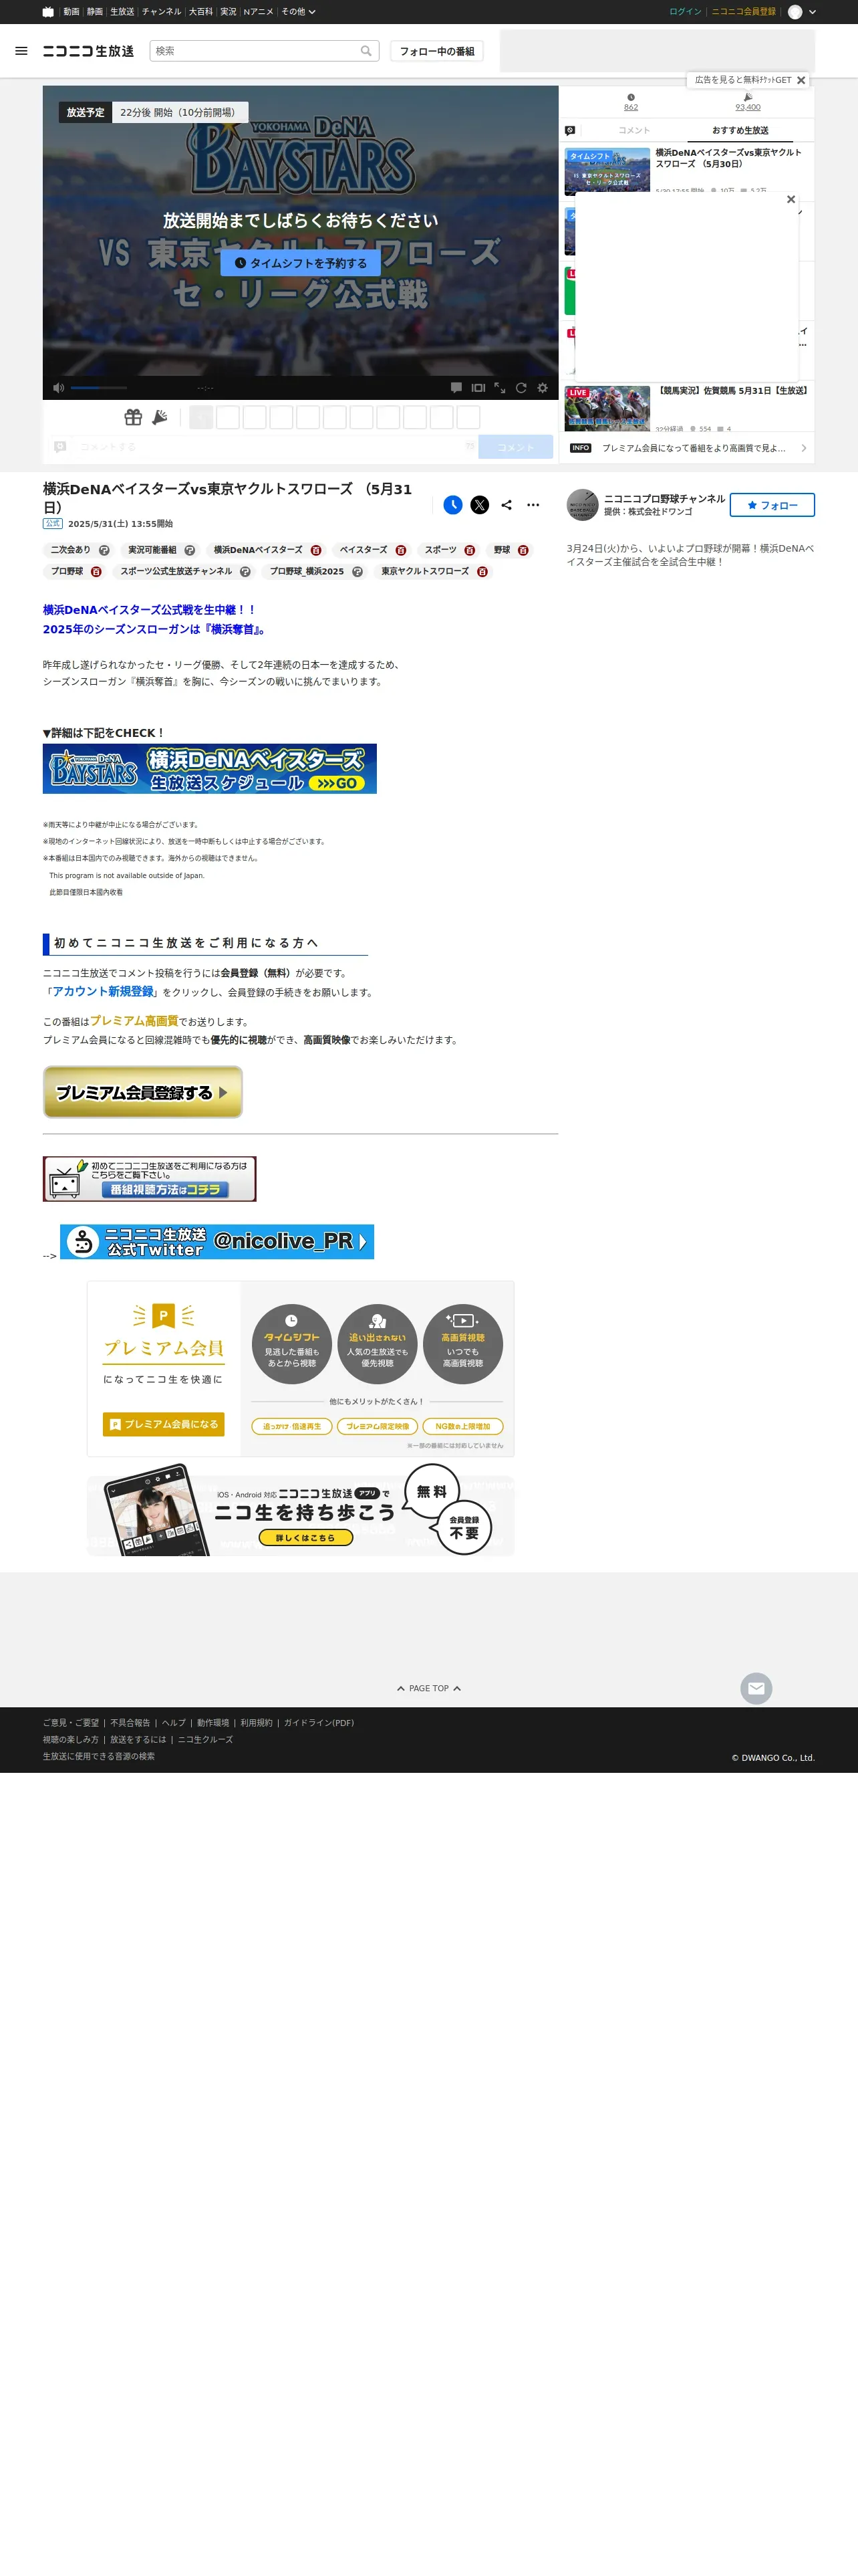Open the gift icon below player
Image resolution: width=858 pixels, height=2576 pixels.
click(x=133, y=417)
